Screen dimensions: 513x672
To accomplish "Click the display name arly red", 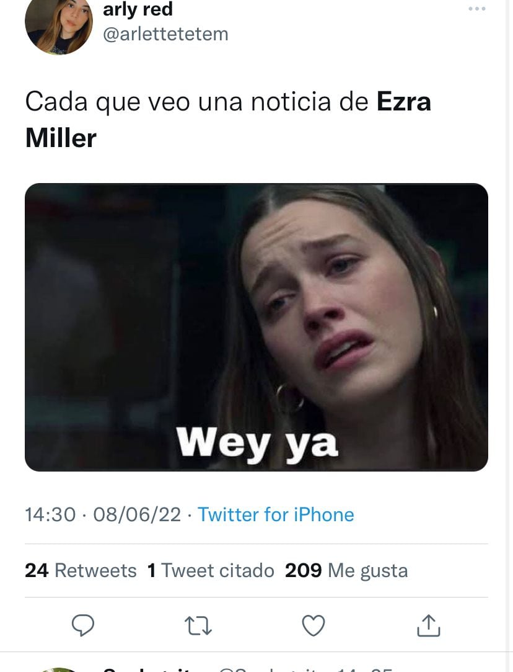I will pos(138,9).
